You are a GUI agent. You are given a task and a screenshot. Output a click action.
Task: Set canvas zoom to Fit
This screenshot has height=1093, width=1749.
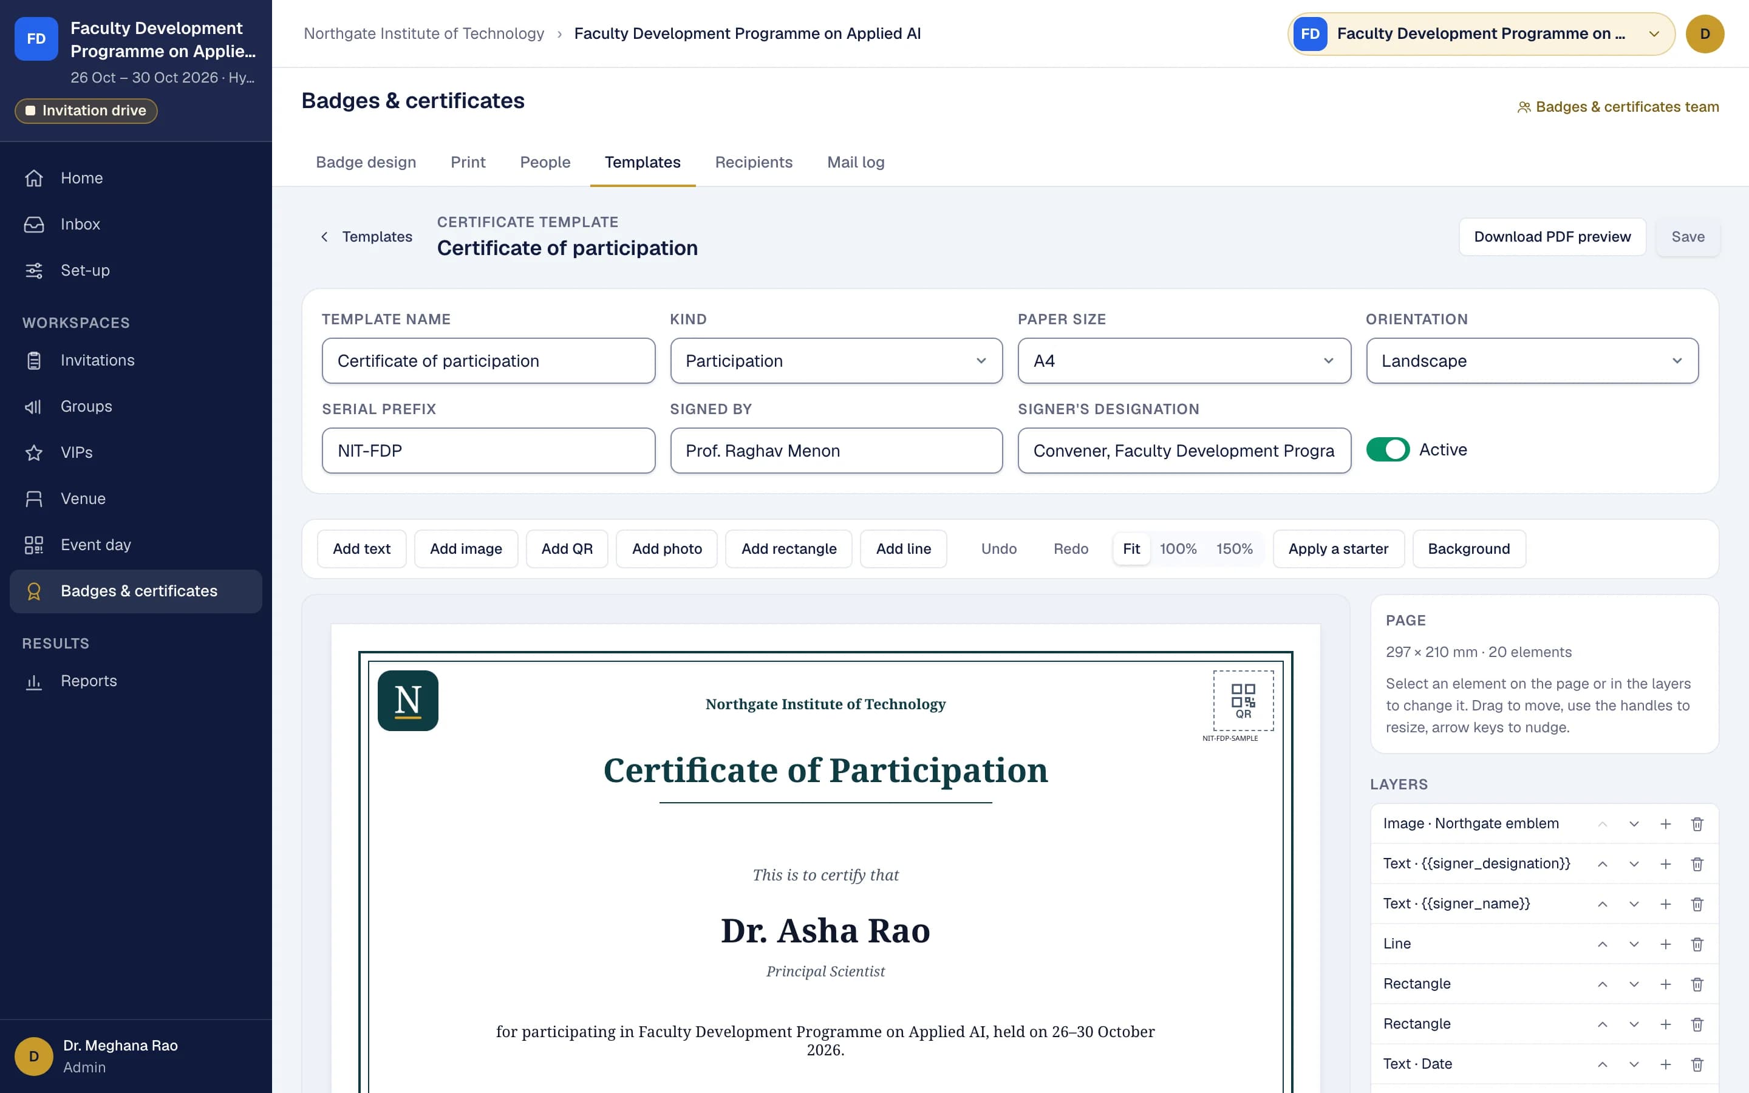click(1131, 549)
